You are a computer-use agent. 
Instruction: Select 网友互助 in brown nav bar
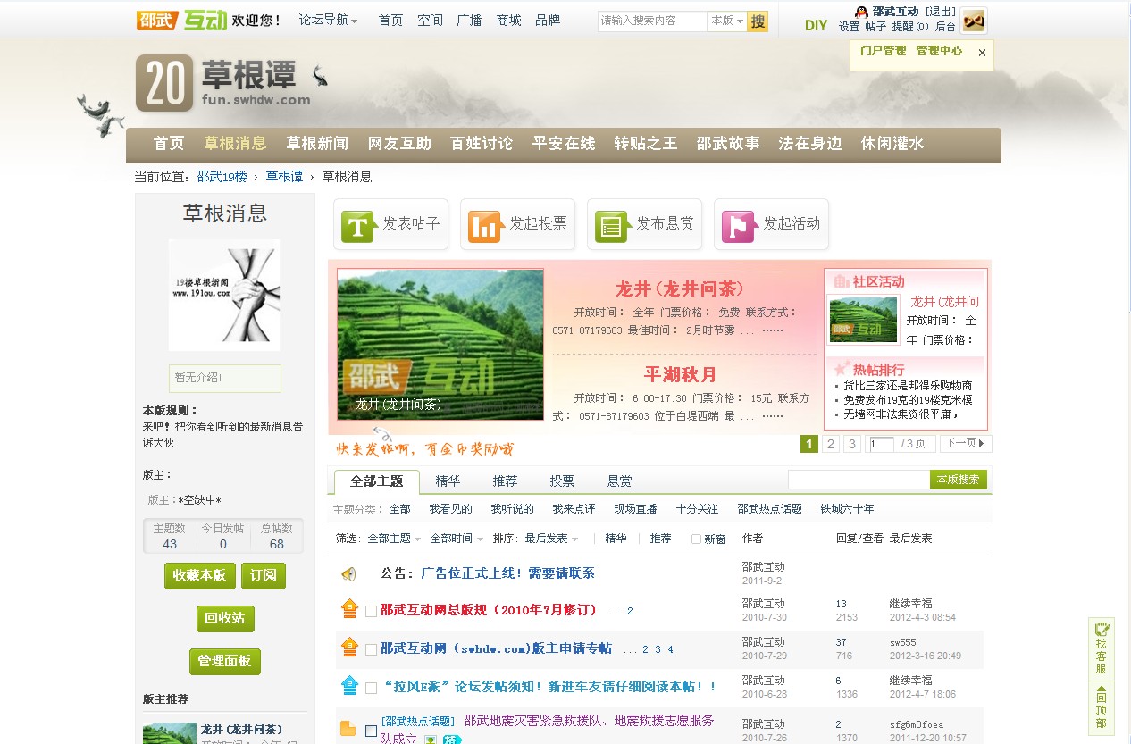(x=399, y=144)
